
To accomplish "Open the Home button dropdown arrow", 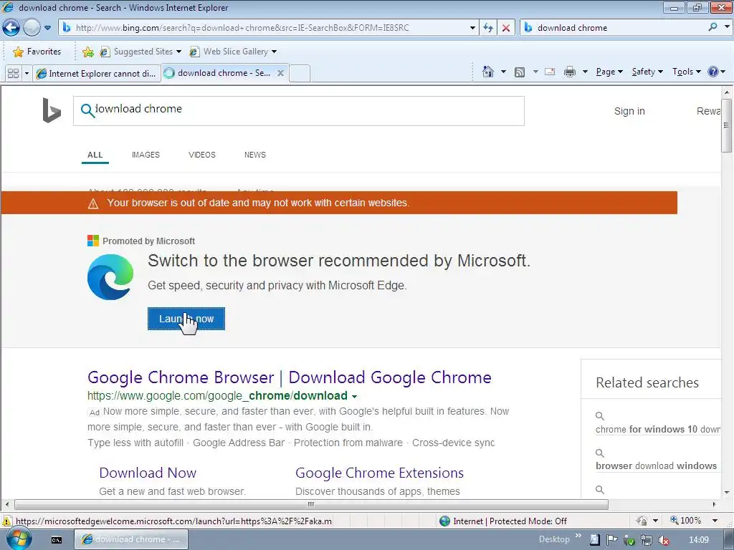I will click(x=503, y=72).
